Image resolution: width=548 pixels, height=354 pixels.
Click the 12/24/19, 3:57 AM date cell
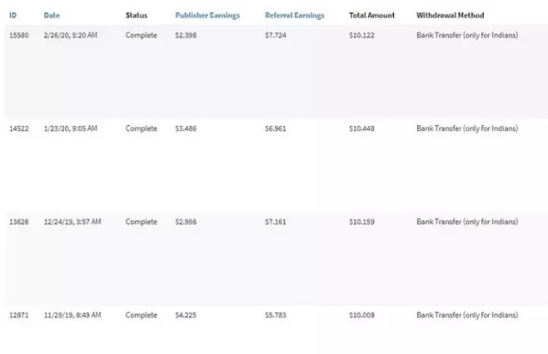coord(73,222)
